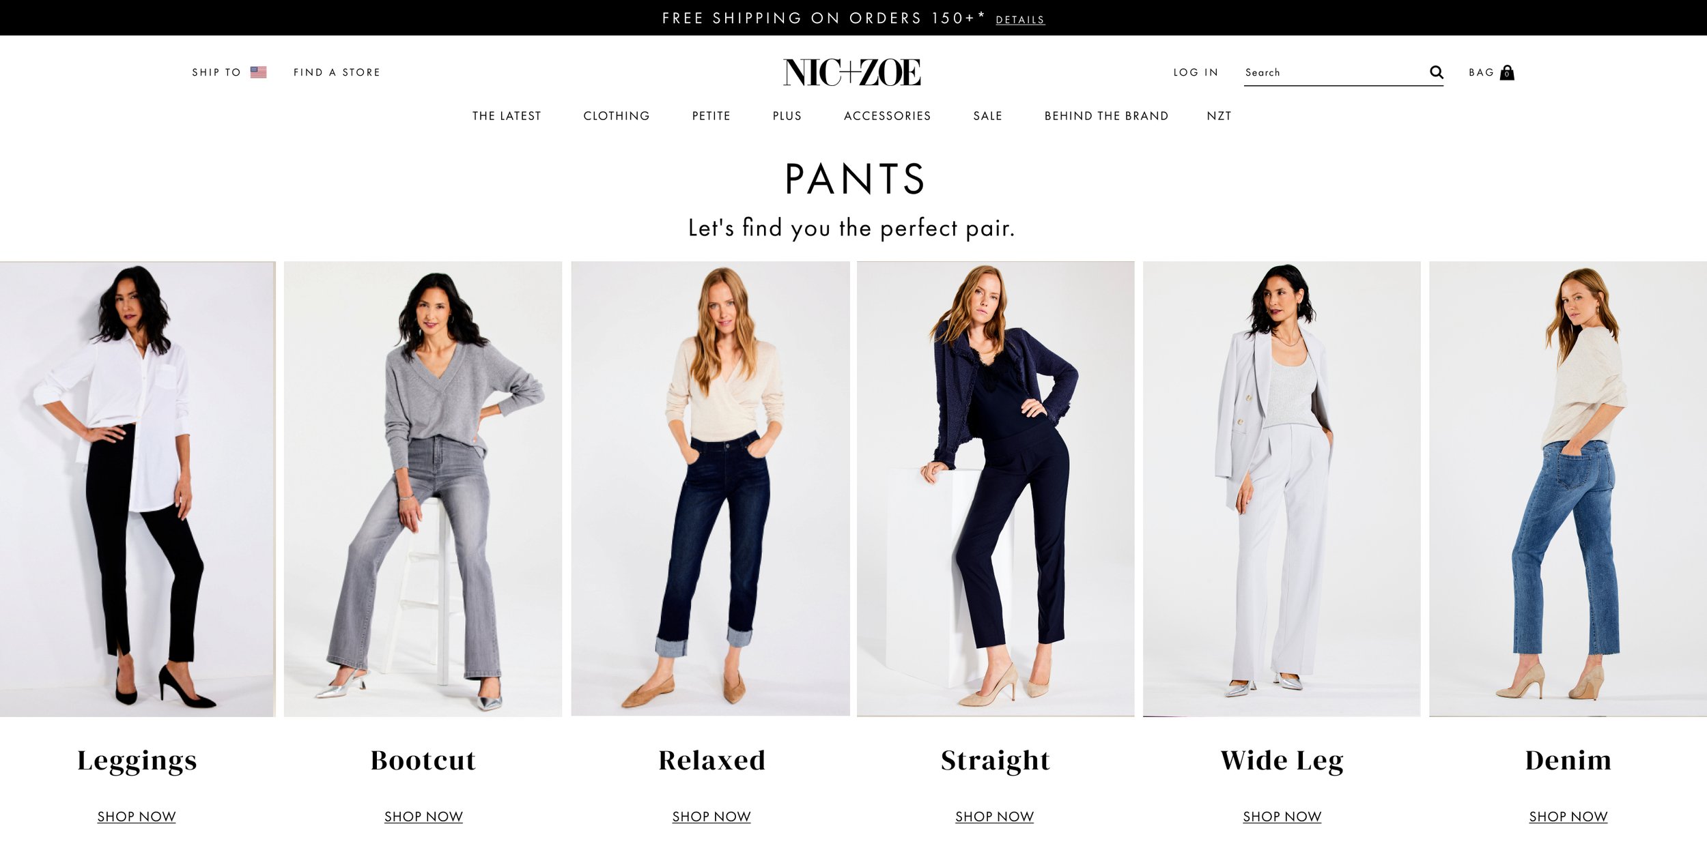This screenshot has height=865, width=1707.
Task: Select the Straight navy pants image
Action: click(996, 489)
